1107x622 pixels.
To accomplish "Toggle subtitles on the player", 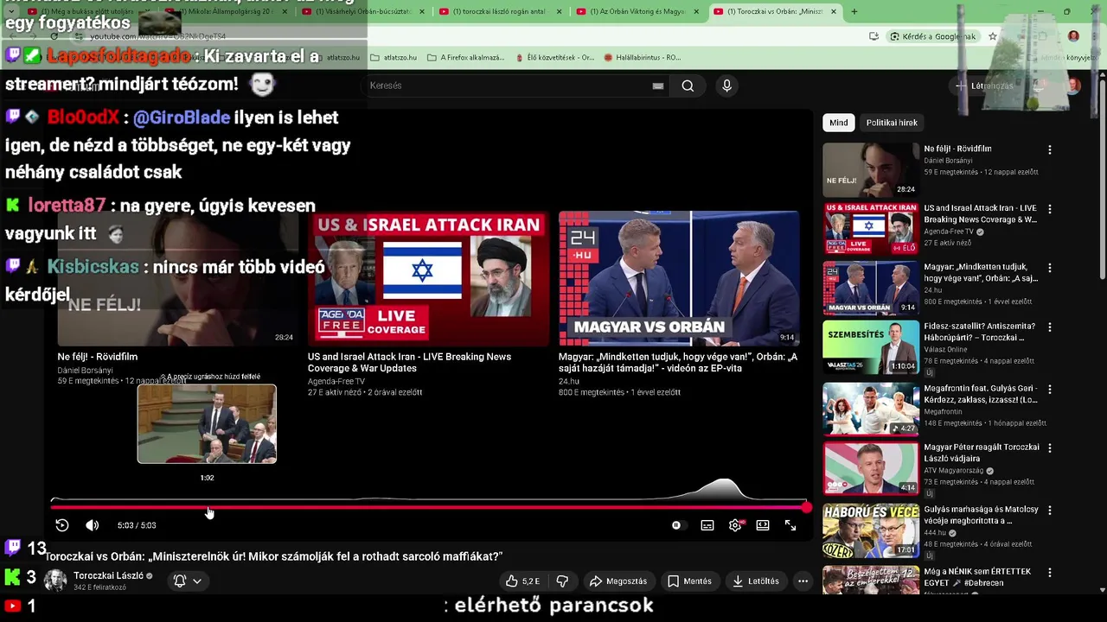I will (707, 525).
